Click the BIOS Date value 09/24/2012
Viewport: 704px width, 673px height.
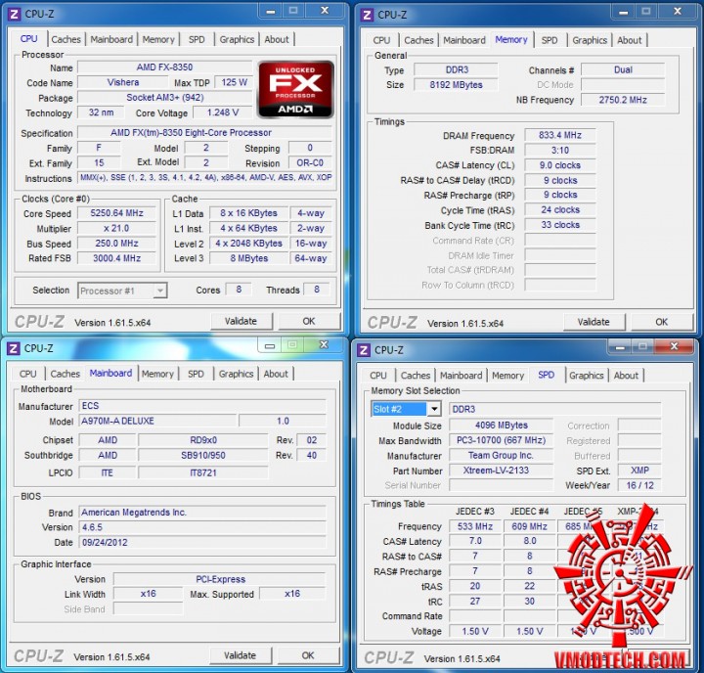point(202,542)
